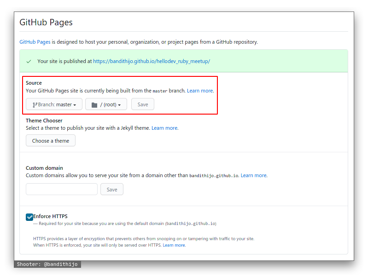Click the folder icon beside / (root)
368x277 pixels.
(94, 105)
